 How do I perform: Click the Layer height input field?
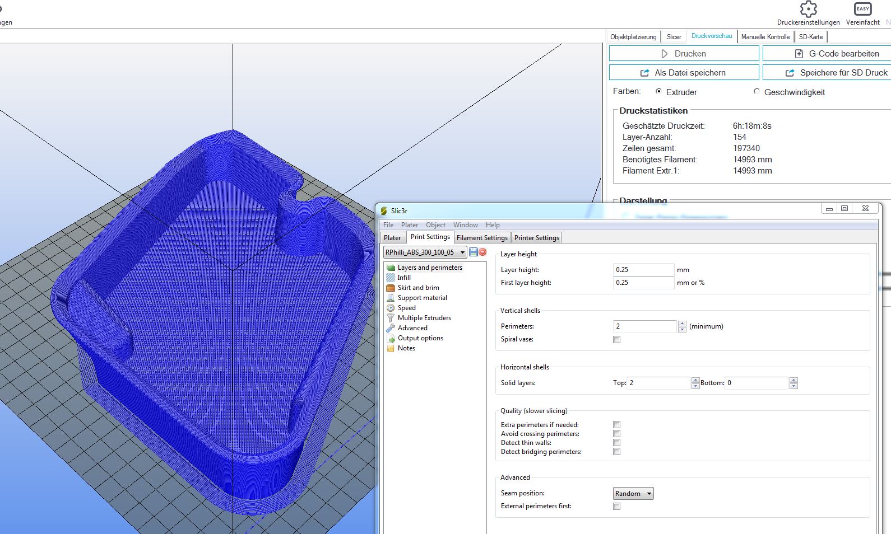click(643, 270)
